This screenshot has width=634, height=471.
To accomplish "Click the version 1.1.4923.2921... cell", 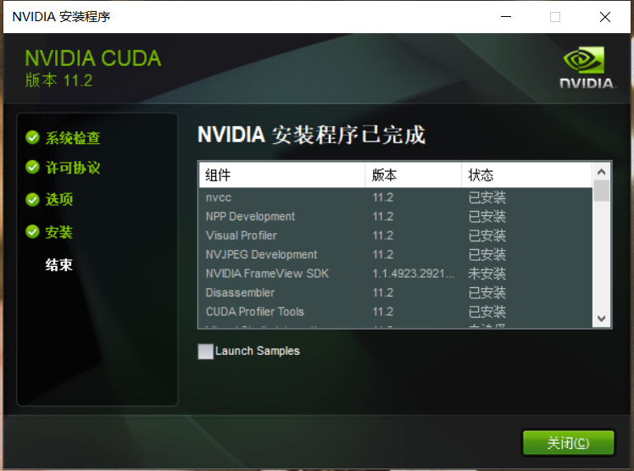I will pyautogui.click(x=414, y=274).
